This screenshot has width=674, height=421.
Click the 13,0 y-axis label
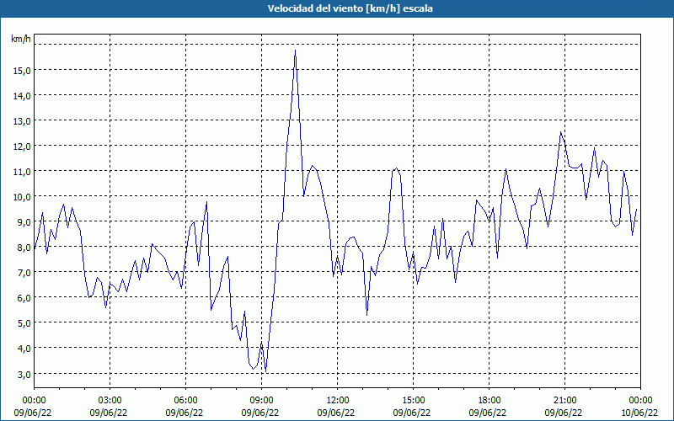coord(22,121)
